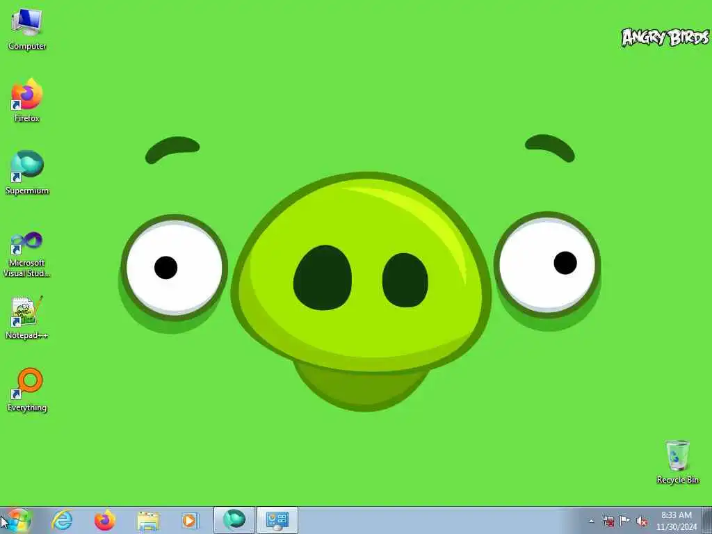Viewport: 712px width, 534px height.
Task: Select the Computer desktop icon
Action: coord(27,29)
